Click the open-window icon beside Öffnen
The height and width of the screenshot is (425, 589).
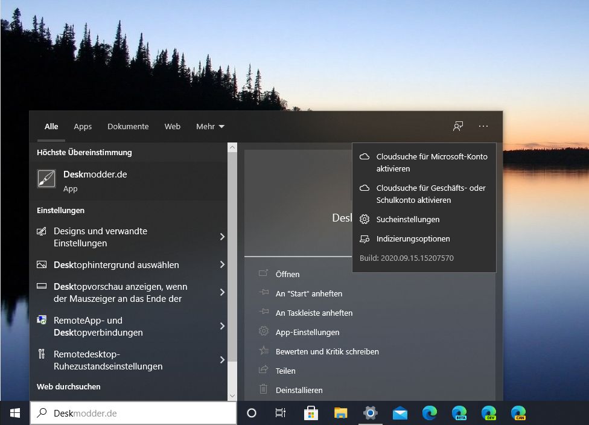(264, 273)
